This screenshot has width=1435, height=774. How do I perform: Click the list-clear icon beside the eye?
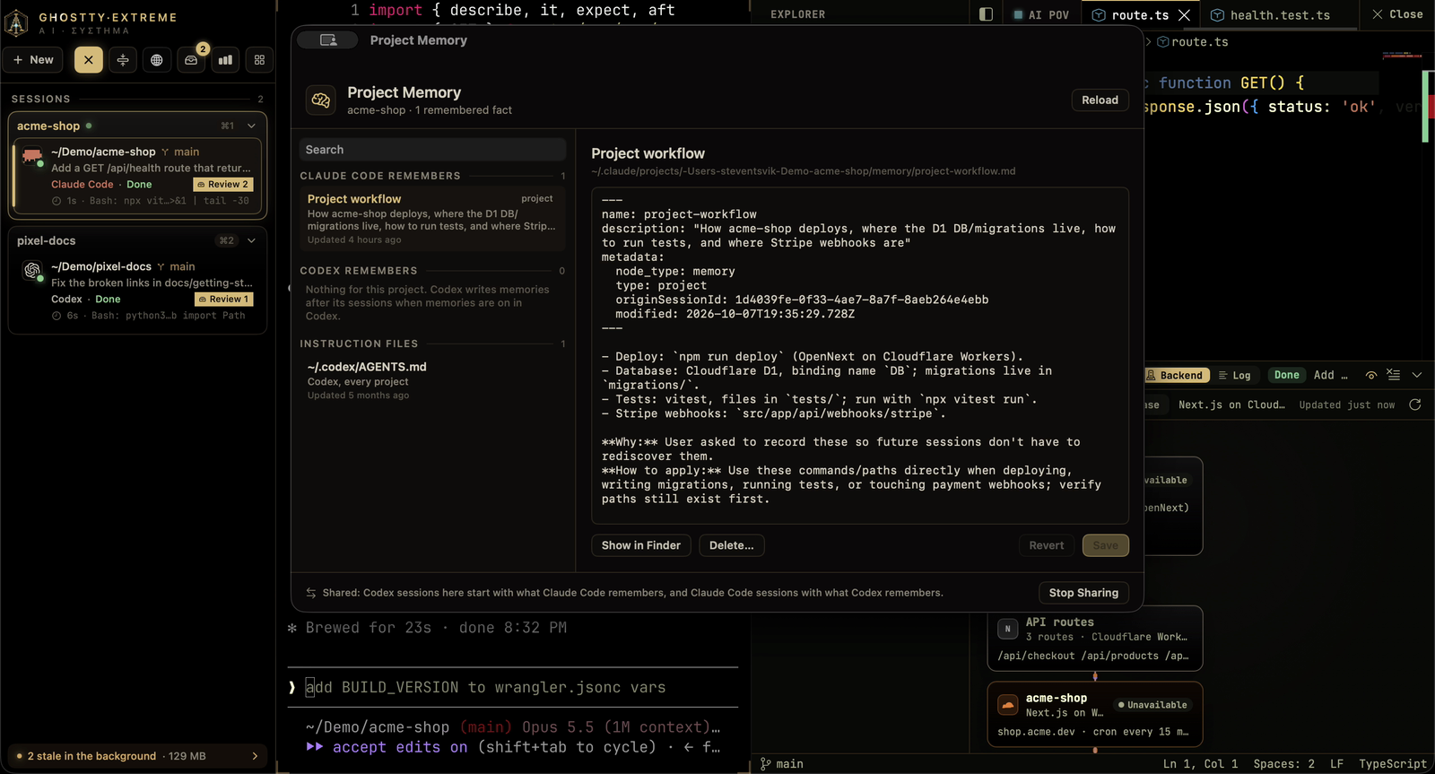(x=1393, y=375)
